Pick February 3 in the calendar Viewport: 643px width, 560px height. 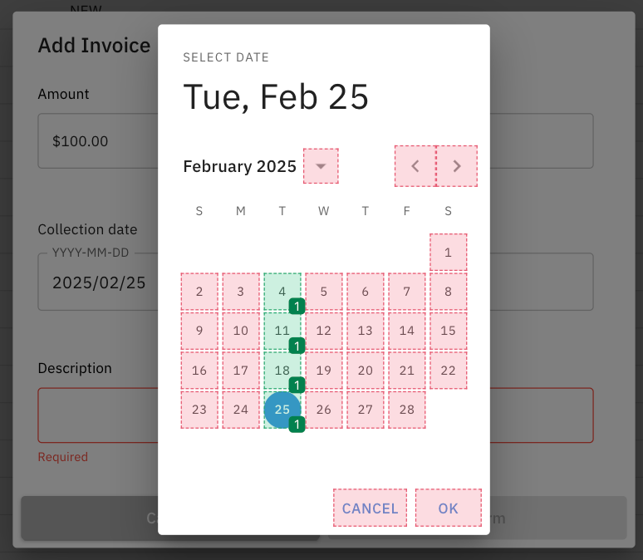coord(241,292)
